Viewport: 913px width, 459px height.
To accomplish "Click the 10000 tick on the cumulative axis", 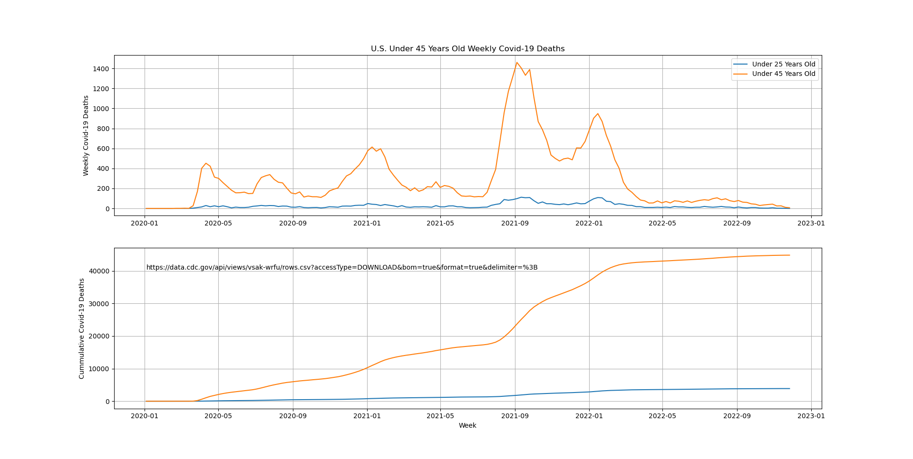I will pos(99,369).
